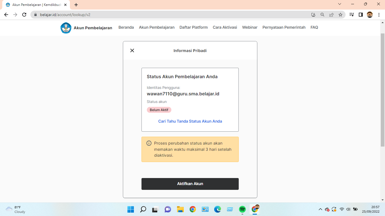385x216 pixels.
Task: Go to Daftar Platform page
Action: coord(193,27)
